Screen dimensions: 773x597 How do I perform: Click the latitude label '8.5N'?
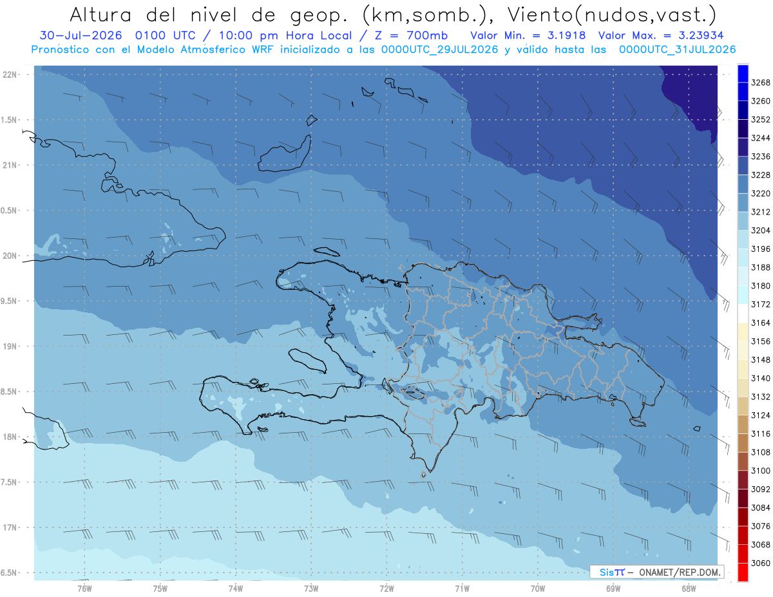tap(9, 392)
